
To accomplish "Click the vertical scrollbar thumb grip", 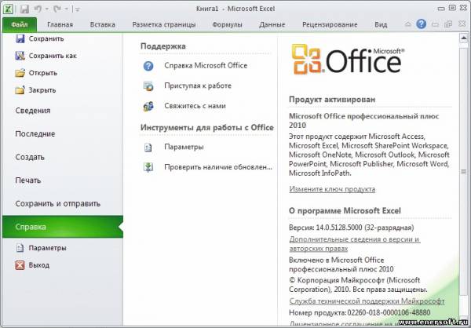I will (463, 172).
